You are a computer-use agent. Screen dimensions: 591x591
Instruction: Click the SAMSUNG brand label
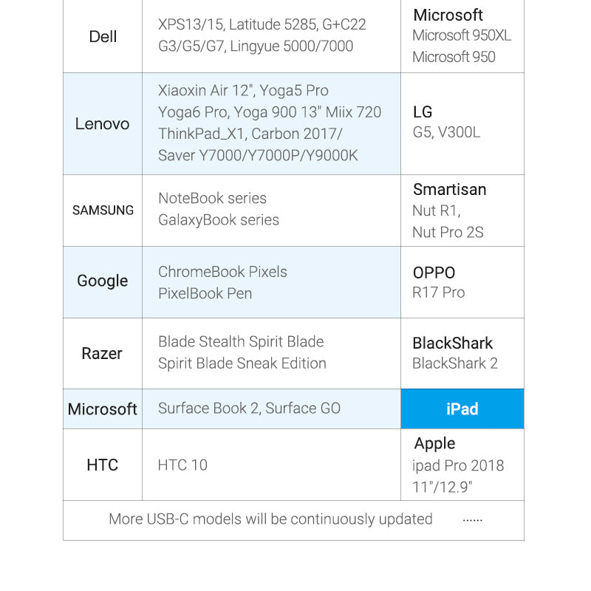tap(103, 211)
